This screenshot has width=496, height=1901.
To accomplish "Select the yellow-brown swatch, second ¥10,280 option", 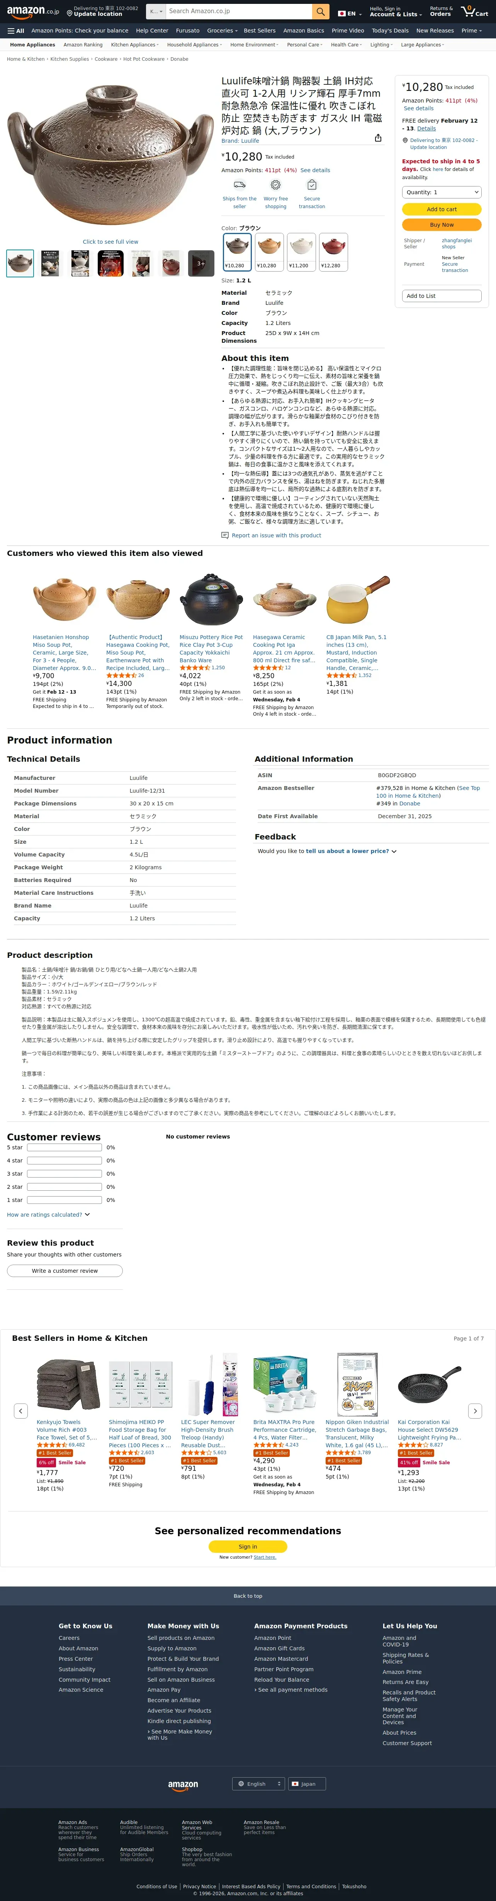I will [x=269, y=252].
